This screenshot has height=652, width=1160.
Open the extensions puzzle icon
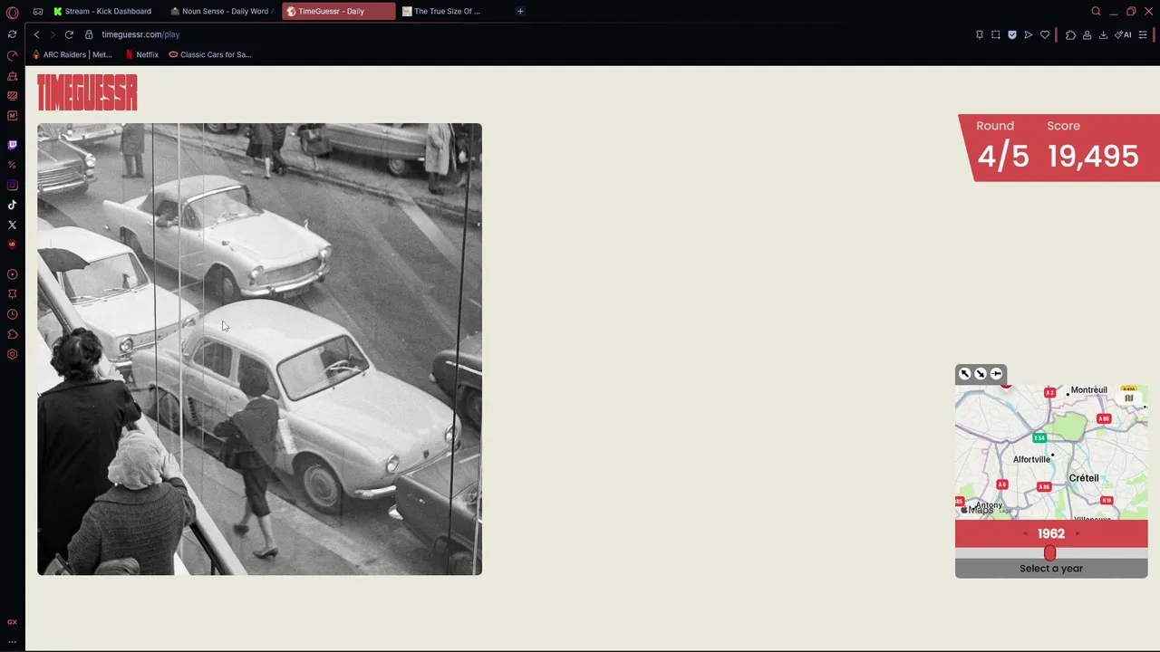(1070, 34)
